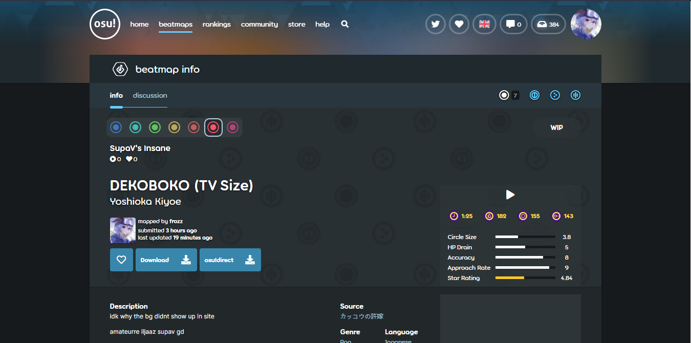
Task: Open search using the magnifying glass icon
Action: (344, 24)
